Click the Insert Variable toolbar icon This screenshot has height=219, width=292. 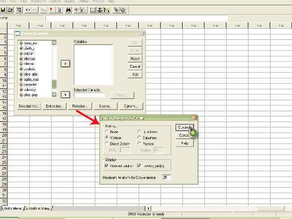[x=84, y=10]
